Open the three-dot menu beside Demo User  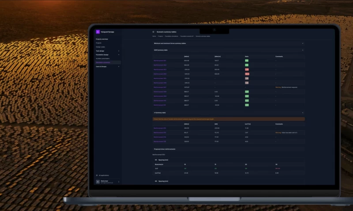coord(119,182)
